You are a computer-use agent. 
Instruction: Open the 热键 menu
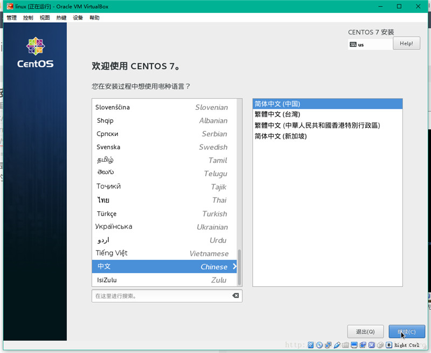click(61, 18)
